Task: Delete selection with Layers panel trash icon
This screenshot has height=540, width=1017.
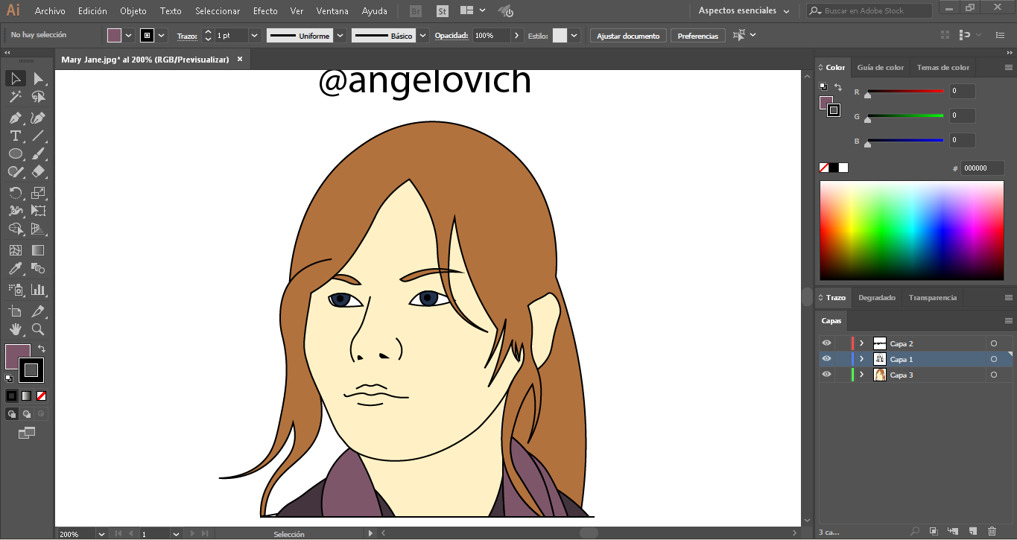Action: pyautogui.click(x=992, y=531)
